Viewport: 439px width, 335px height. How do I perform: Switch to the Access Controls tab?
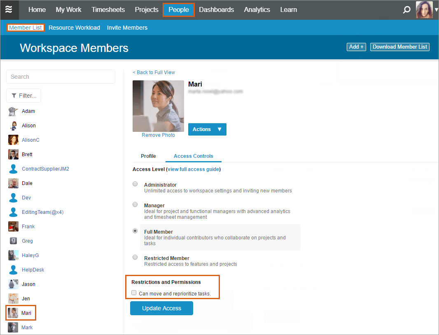pyautogui.click(x=194, y=156)
